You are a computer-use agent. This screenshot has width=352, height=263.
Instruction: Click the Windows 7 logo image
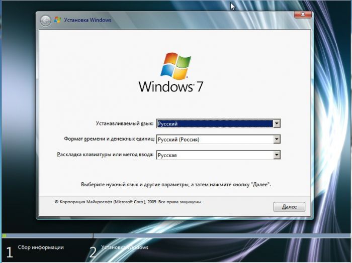171,72
